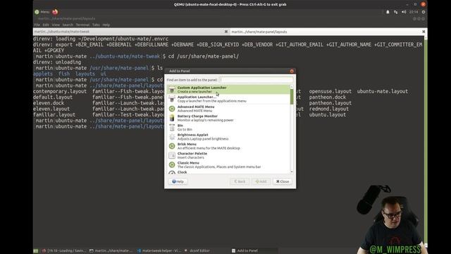
Task: Click the show desktop icon in the taskbar
Action: 36,251
